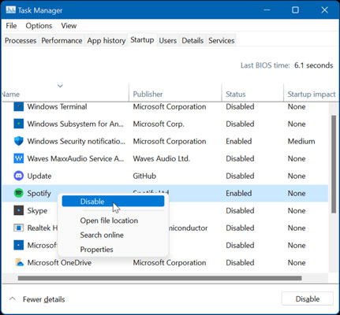
Task: Click the vertical scrollbar thumb
Action: coord(334,165)
